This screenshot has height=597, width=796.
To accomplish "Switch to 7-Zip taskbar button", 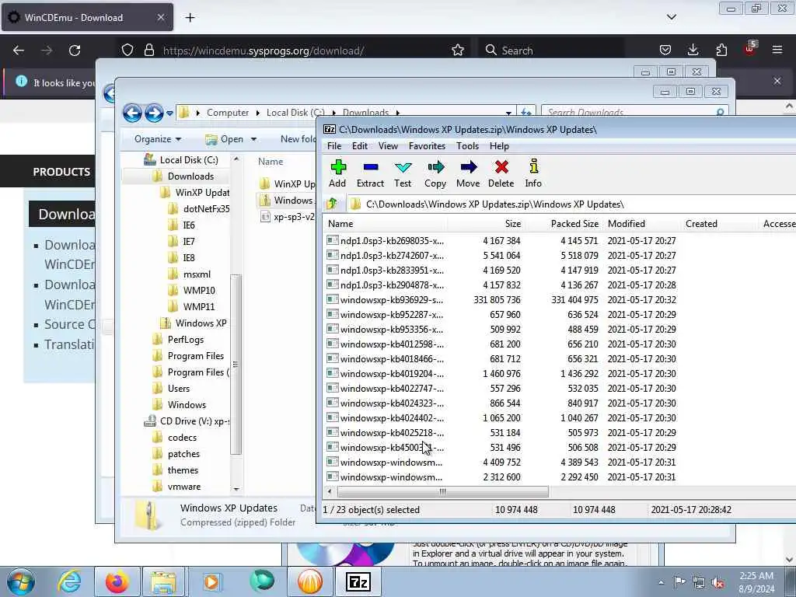I will coord(358,581).
